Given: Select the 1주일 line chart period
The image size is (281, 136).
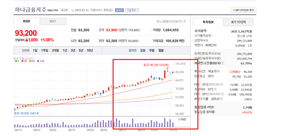Looking at the screenshot, I should 45,51.
